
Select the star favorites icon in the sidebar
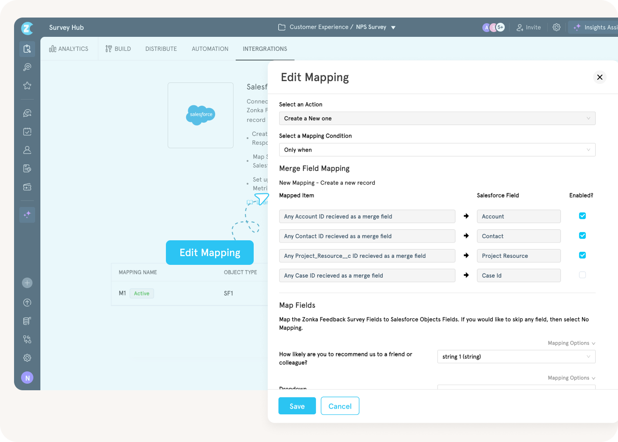coord(27,86)
